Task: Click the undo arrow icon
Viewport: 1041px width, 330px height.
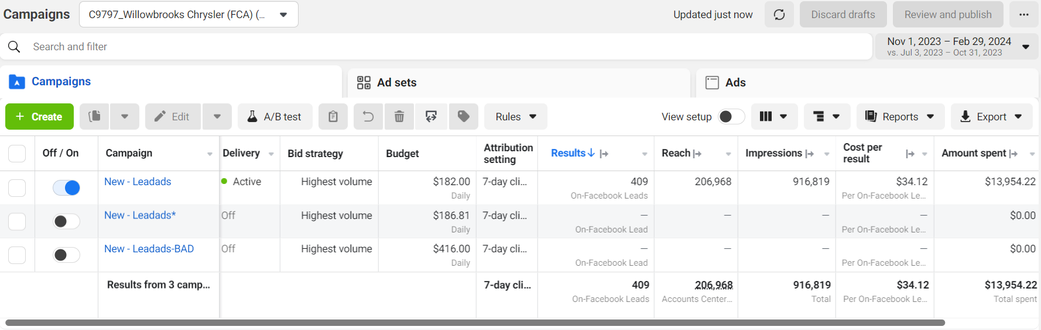Action: click(368, 117)
